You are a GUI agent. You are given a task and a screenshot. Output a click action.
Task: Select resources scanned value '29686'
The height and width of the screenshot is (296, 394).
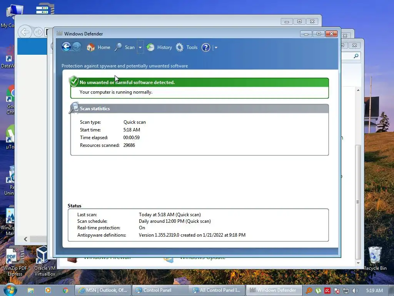pyautogui.click(x=129, y=145)
